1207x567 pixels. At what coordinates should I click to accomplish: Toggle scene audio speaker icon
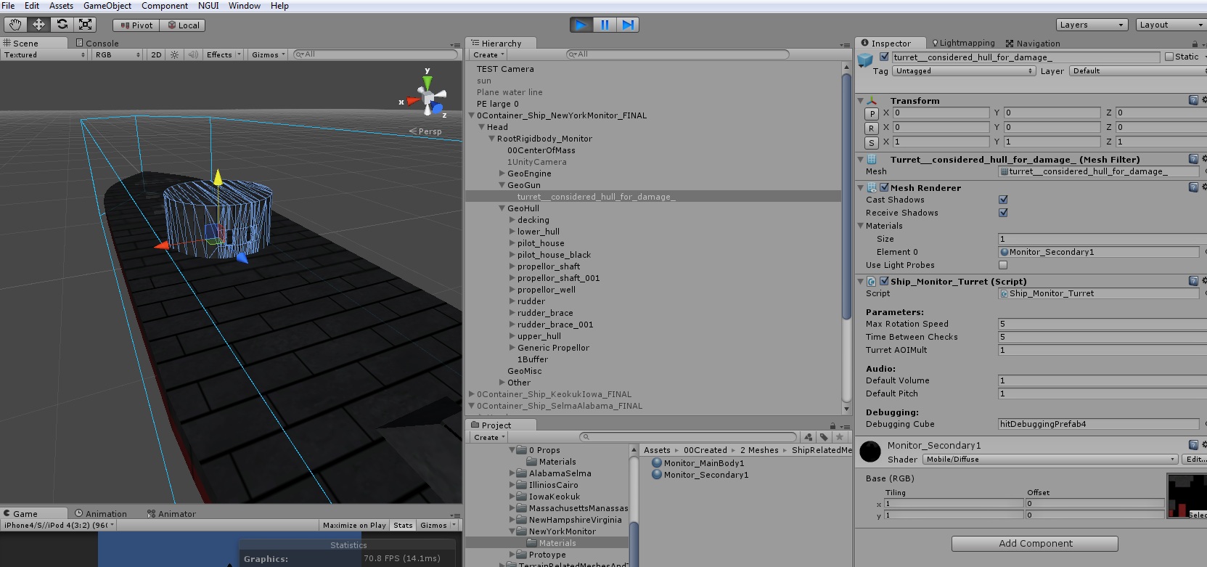click(193, 55)
